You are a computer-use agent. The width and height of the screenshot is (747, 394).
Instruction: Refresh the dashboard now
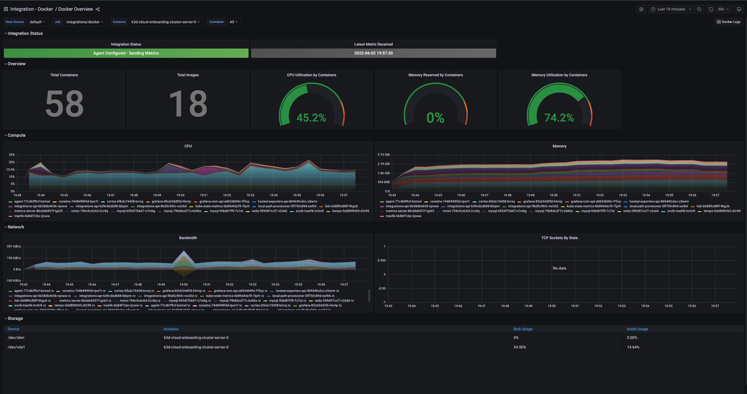pos(711,9)
